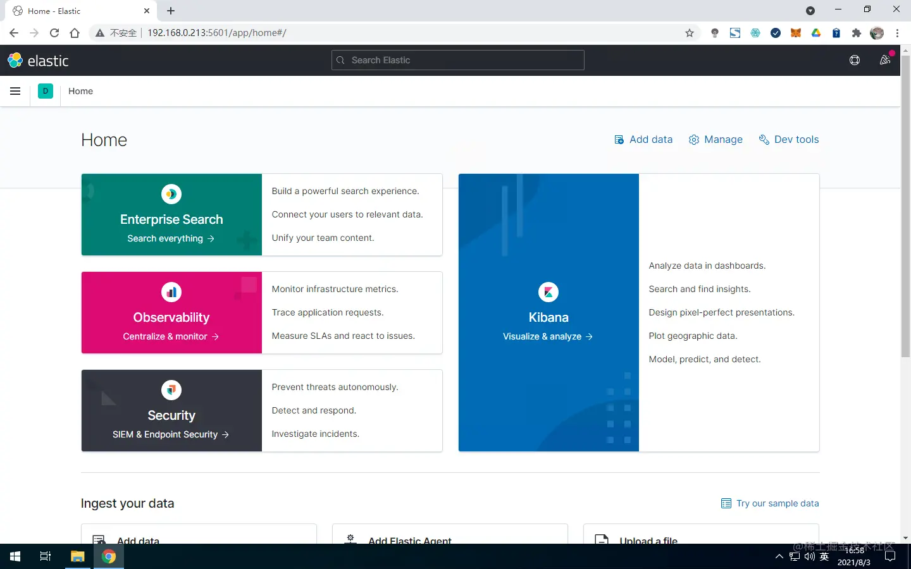Click the not-secure warning icon
The width and height of the screenshot is (911, 569).
[x=100, y=33]
